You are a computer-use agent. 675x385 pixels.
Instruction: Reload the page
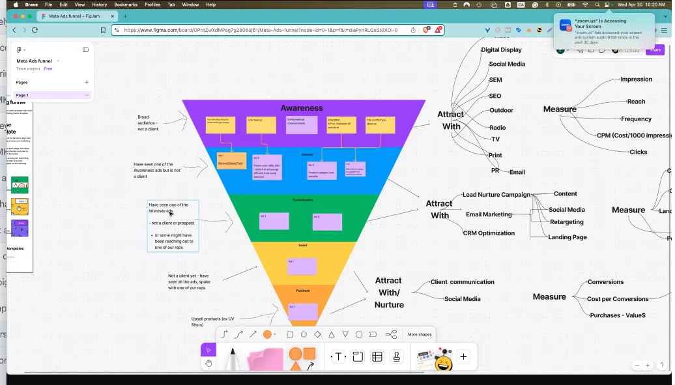point(35,30)
